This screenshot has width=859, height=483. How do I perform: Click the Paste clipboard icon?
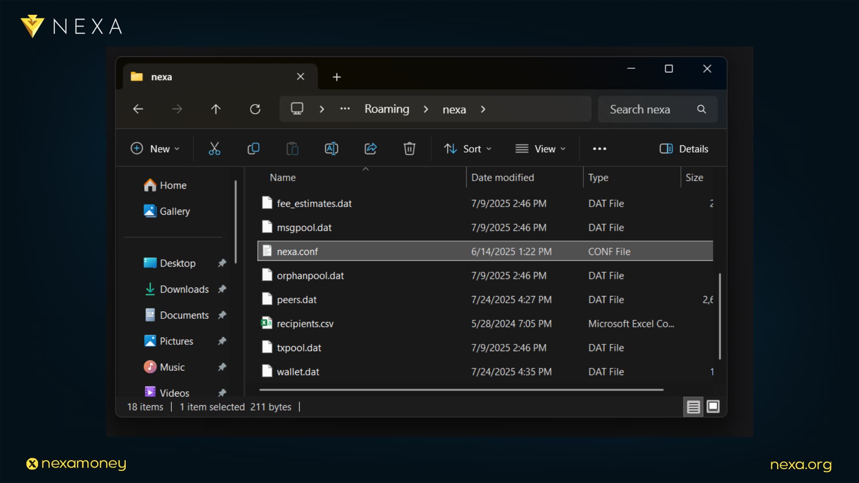[292, 148]
